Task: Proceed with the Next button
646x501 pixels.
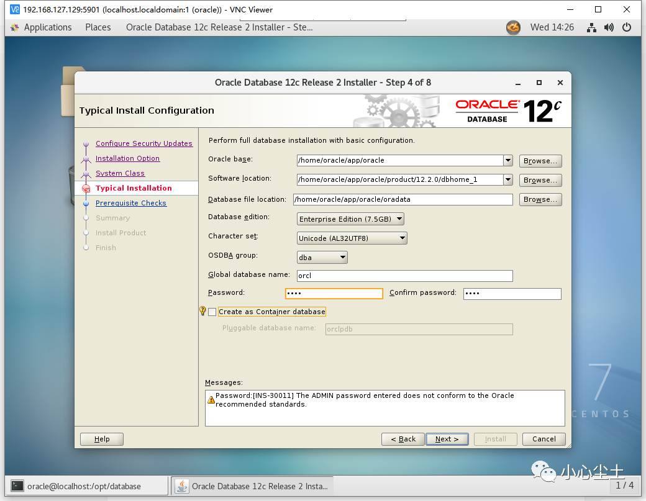Action: 447,440
